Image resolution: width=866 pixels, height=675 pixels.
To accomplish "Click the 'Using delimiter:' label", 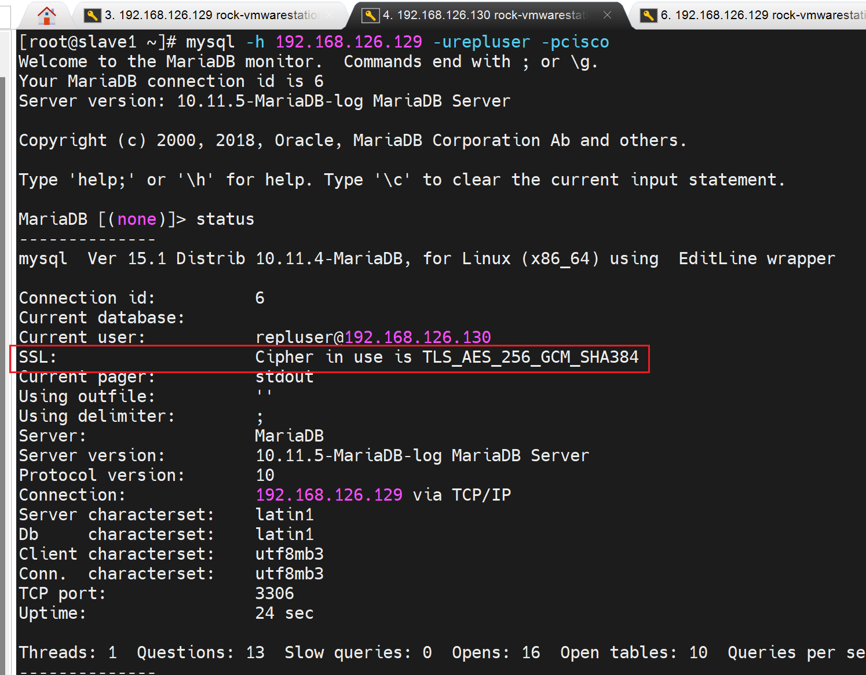I will pos(97,416).
